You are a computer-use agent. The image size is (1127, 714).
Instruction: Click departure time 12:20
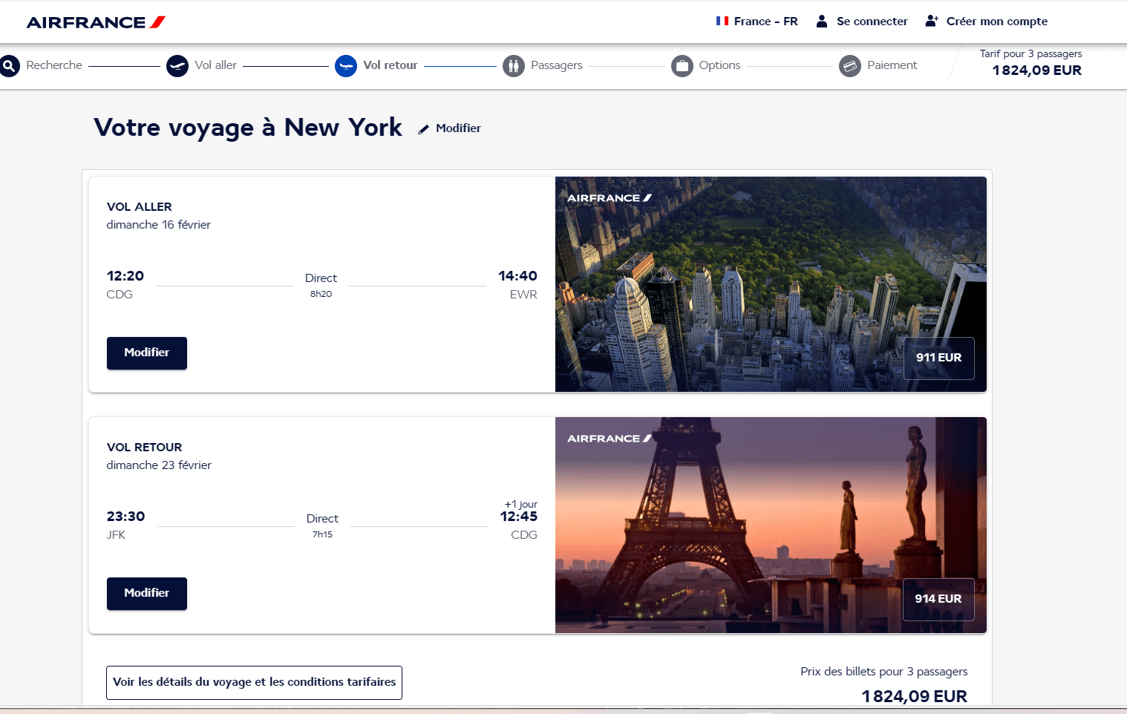(x=125, y=276)
